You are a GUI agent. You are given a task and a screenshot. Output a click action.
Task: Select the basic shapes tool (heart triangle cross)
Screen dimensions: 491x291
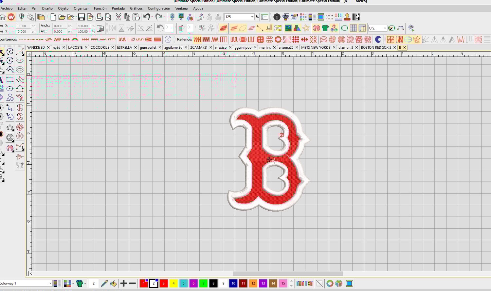pos(10,97)
